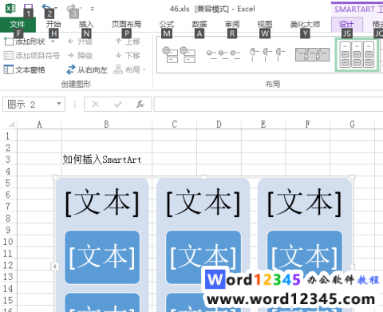This screenshot has height=312, width=383.
Task: Select the horizontal circle-line layout thumbnail
Action: coord(223,54)
